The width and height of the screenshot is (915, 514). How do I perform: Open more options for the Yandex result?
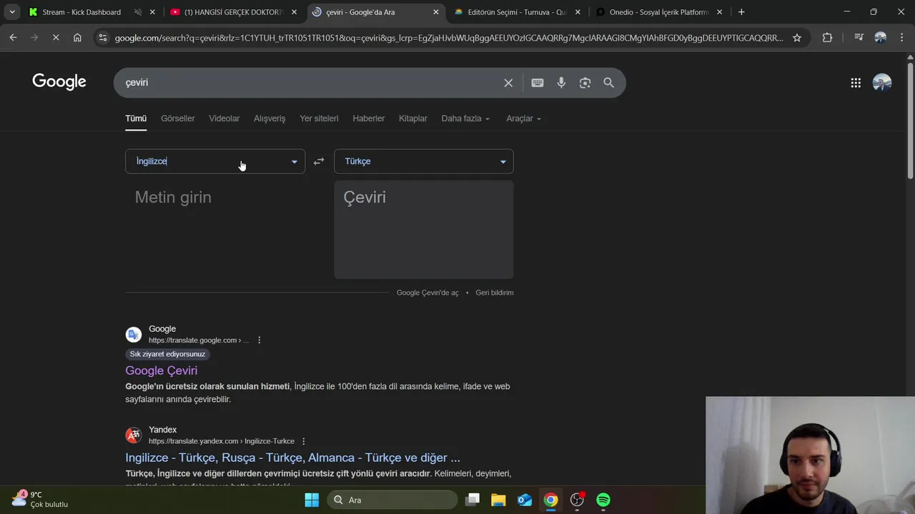click(x=304, y=441)
